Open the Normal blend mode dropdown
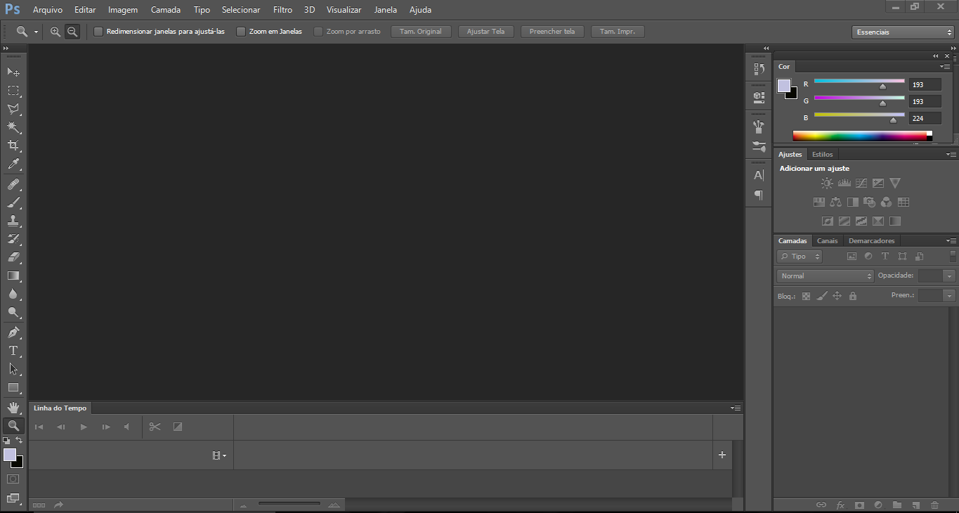 [x=826, y=276]
